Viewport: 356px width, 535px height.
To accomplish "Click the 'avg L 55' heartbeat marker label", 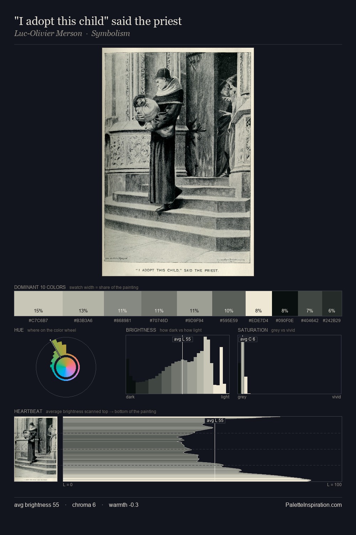I will pyautogui.click(x=215, y=421).
